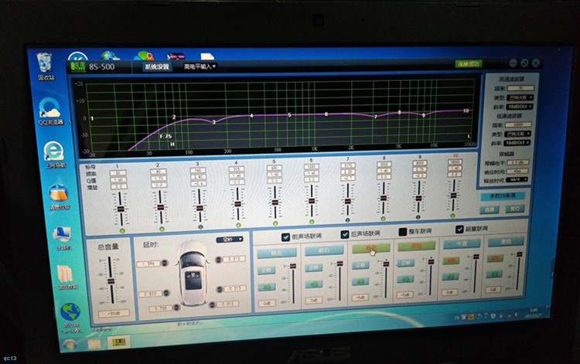The width and height of the screenshot is (580, 364).
Task: Click the 限幅电平 limiter level field
Action: pos(518,162)
